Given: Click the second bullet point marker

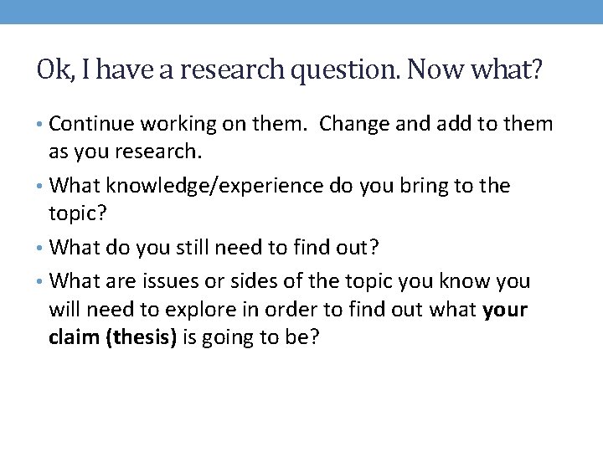Looking at the screenshot, I should click(x=39, y=186).
